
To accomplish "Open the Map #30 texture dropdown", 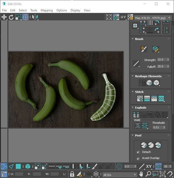I will (153, 18).
